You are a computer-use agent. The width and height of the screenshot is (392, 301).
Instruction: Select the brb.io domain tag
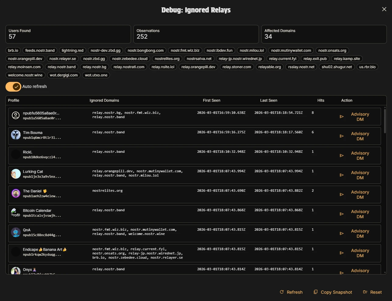pos(13,51)
